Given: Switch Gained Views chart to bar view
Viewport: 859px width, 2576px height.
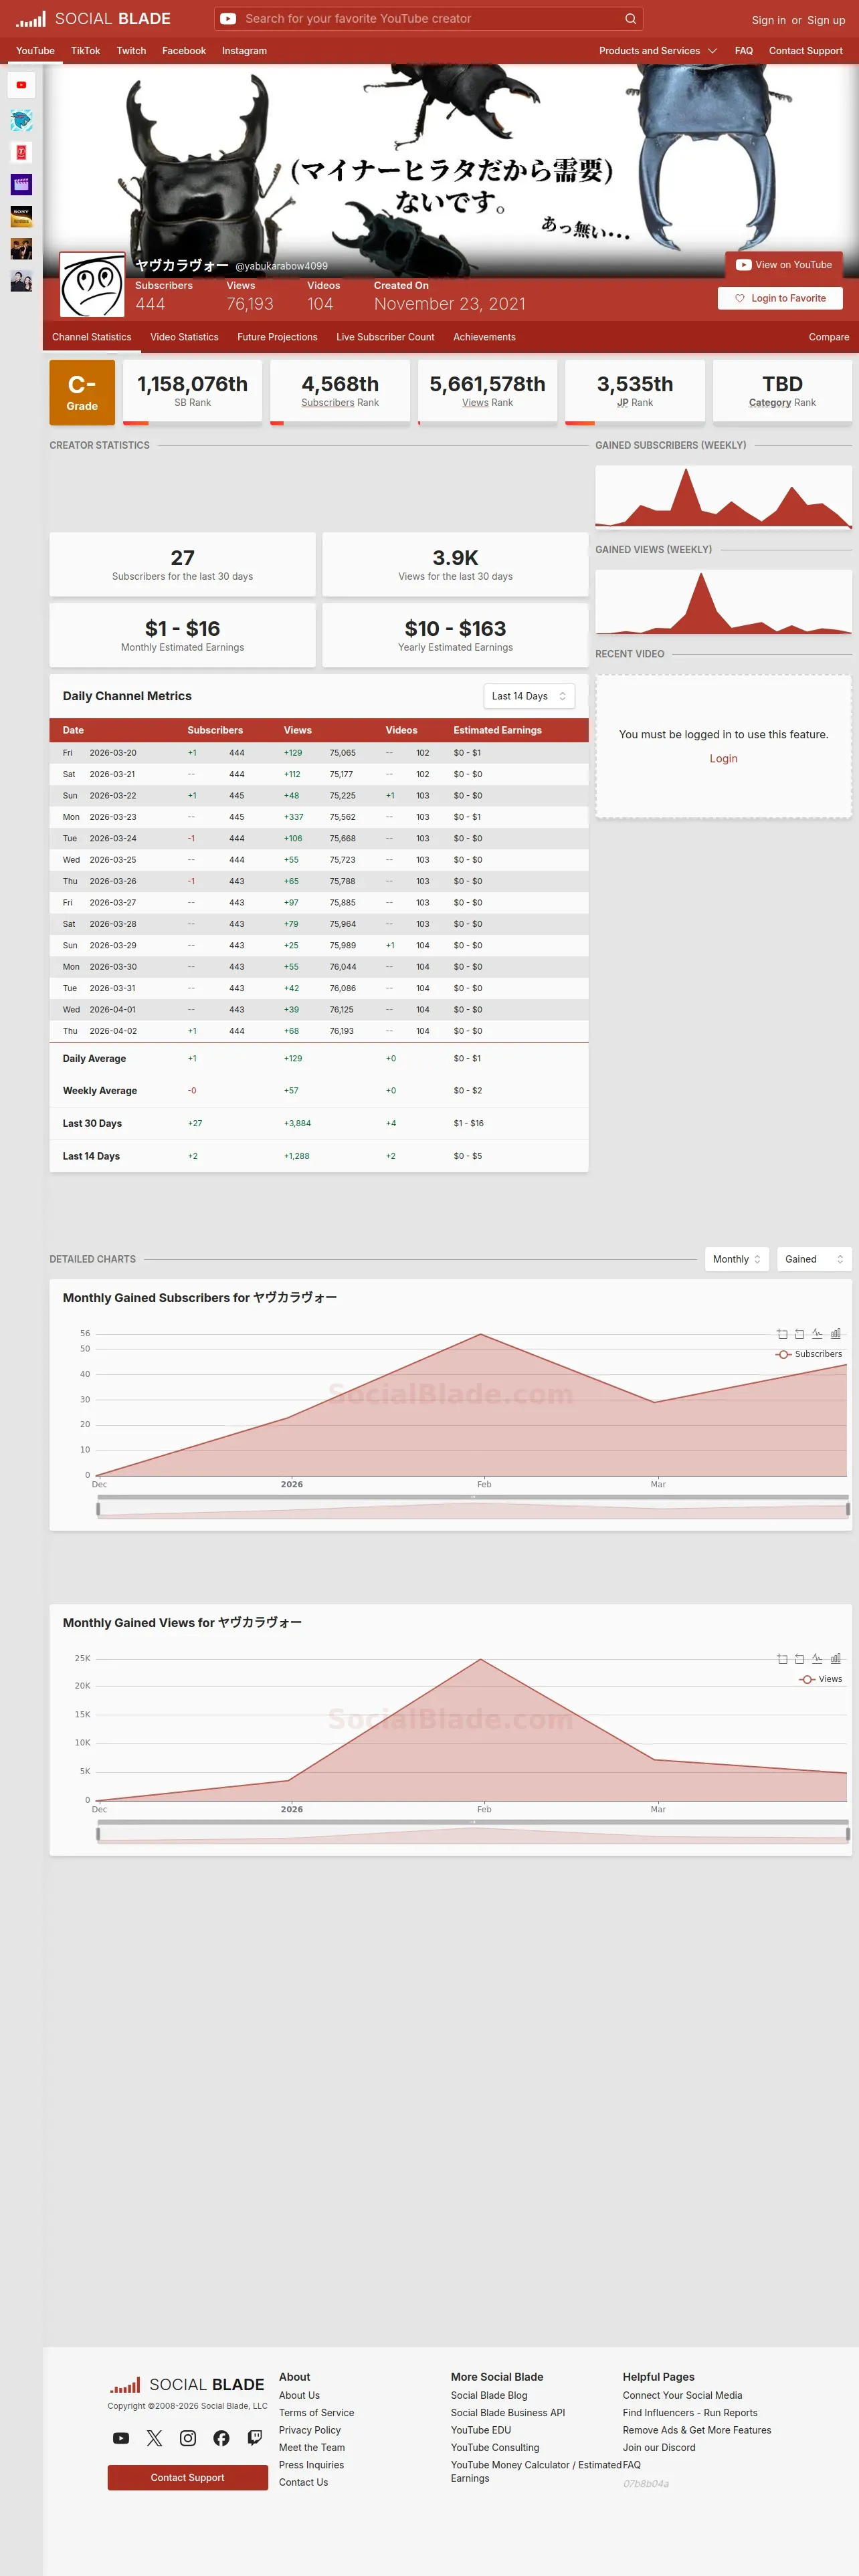Looking at the screenshot, I should tap(835, 1659).
